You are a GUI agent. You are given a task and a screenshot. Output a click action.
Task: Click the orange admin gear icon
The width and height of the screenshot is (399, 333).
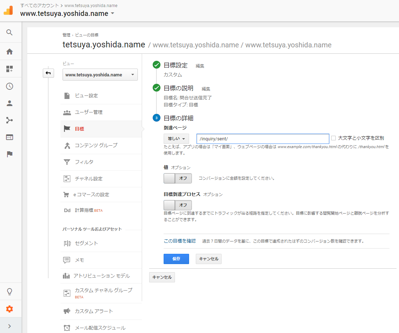tap(10, 309)
